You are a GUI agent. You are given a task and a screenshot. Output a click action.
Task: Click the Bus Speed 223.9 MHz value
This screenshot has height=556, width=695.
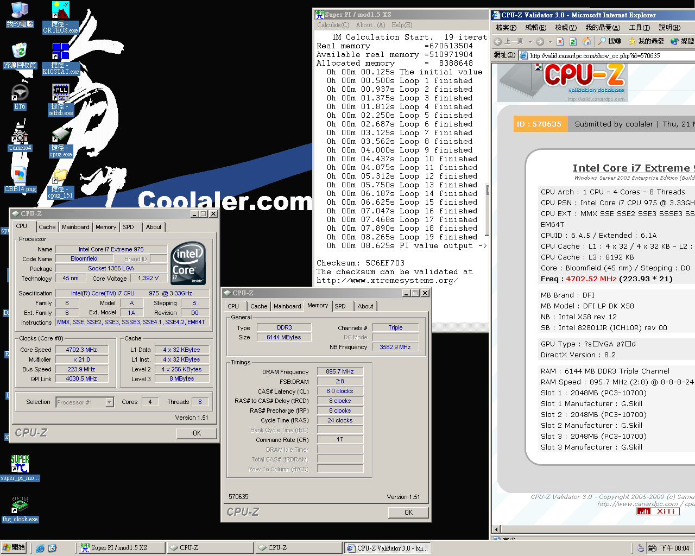click(x=81, y=369)
